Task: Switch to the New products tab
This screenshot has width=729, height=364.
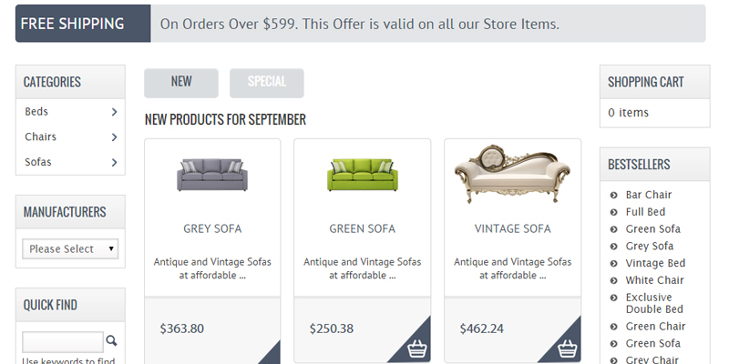Action: pyautogui.click(x=181, y=82)
